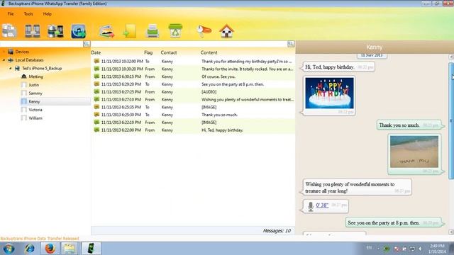Click the Backuptrans app taskbar button
Screen dimensions: 454x255
pos(92,249)
